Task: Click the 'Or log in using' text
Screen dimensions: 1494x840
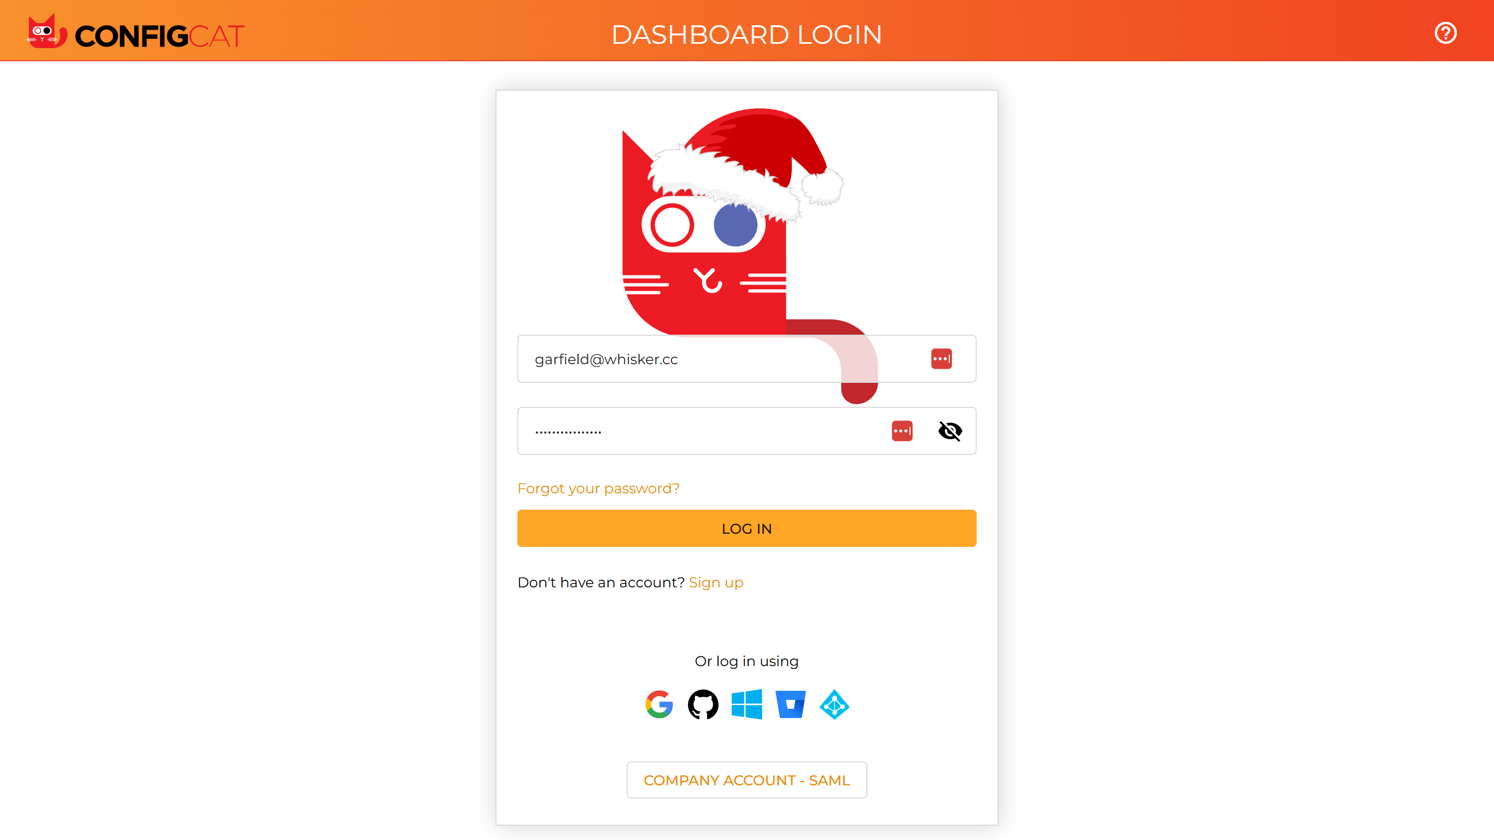Action: click(x=746, y=661)
